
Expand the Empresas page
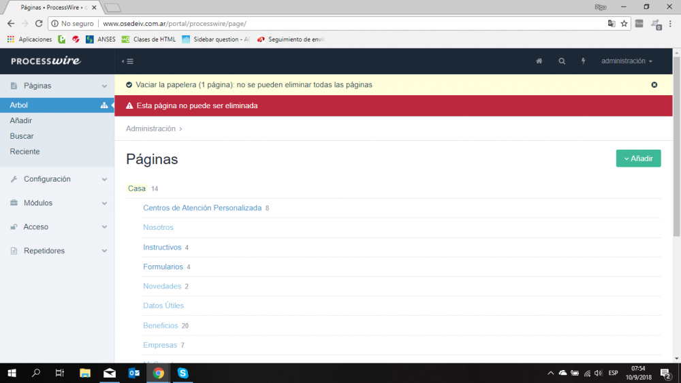(160, 346)
